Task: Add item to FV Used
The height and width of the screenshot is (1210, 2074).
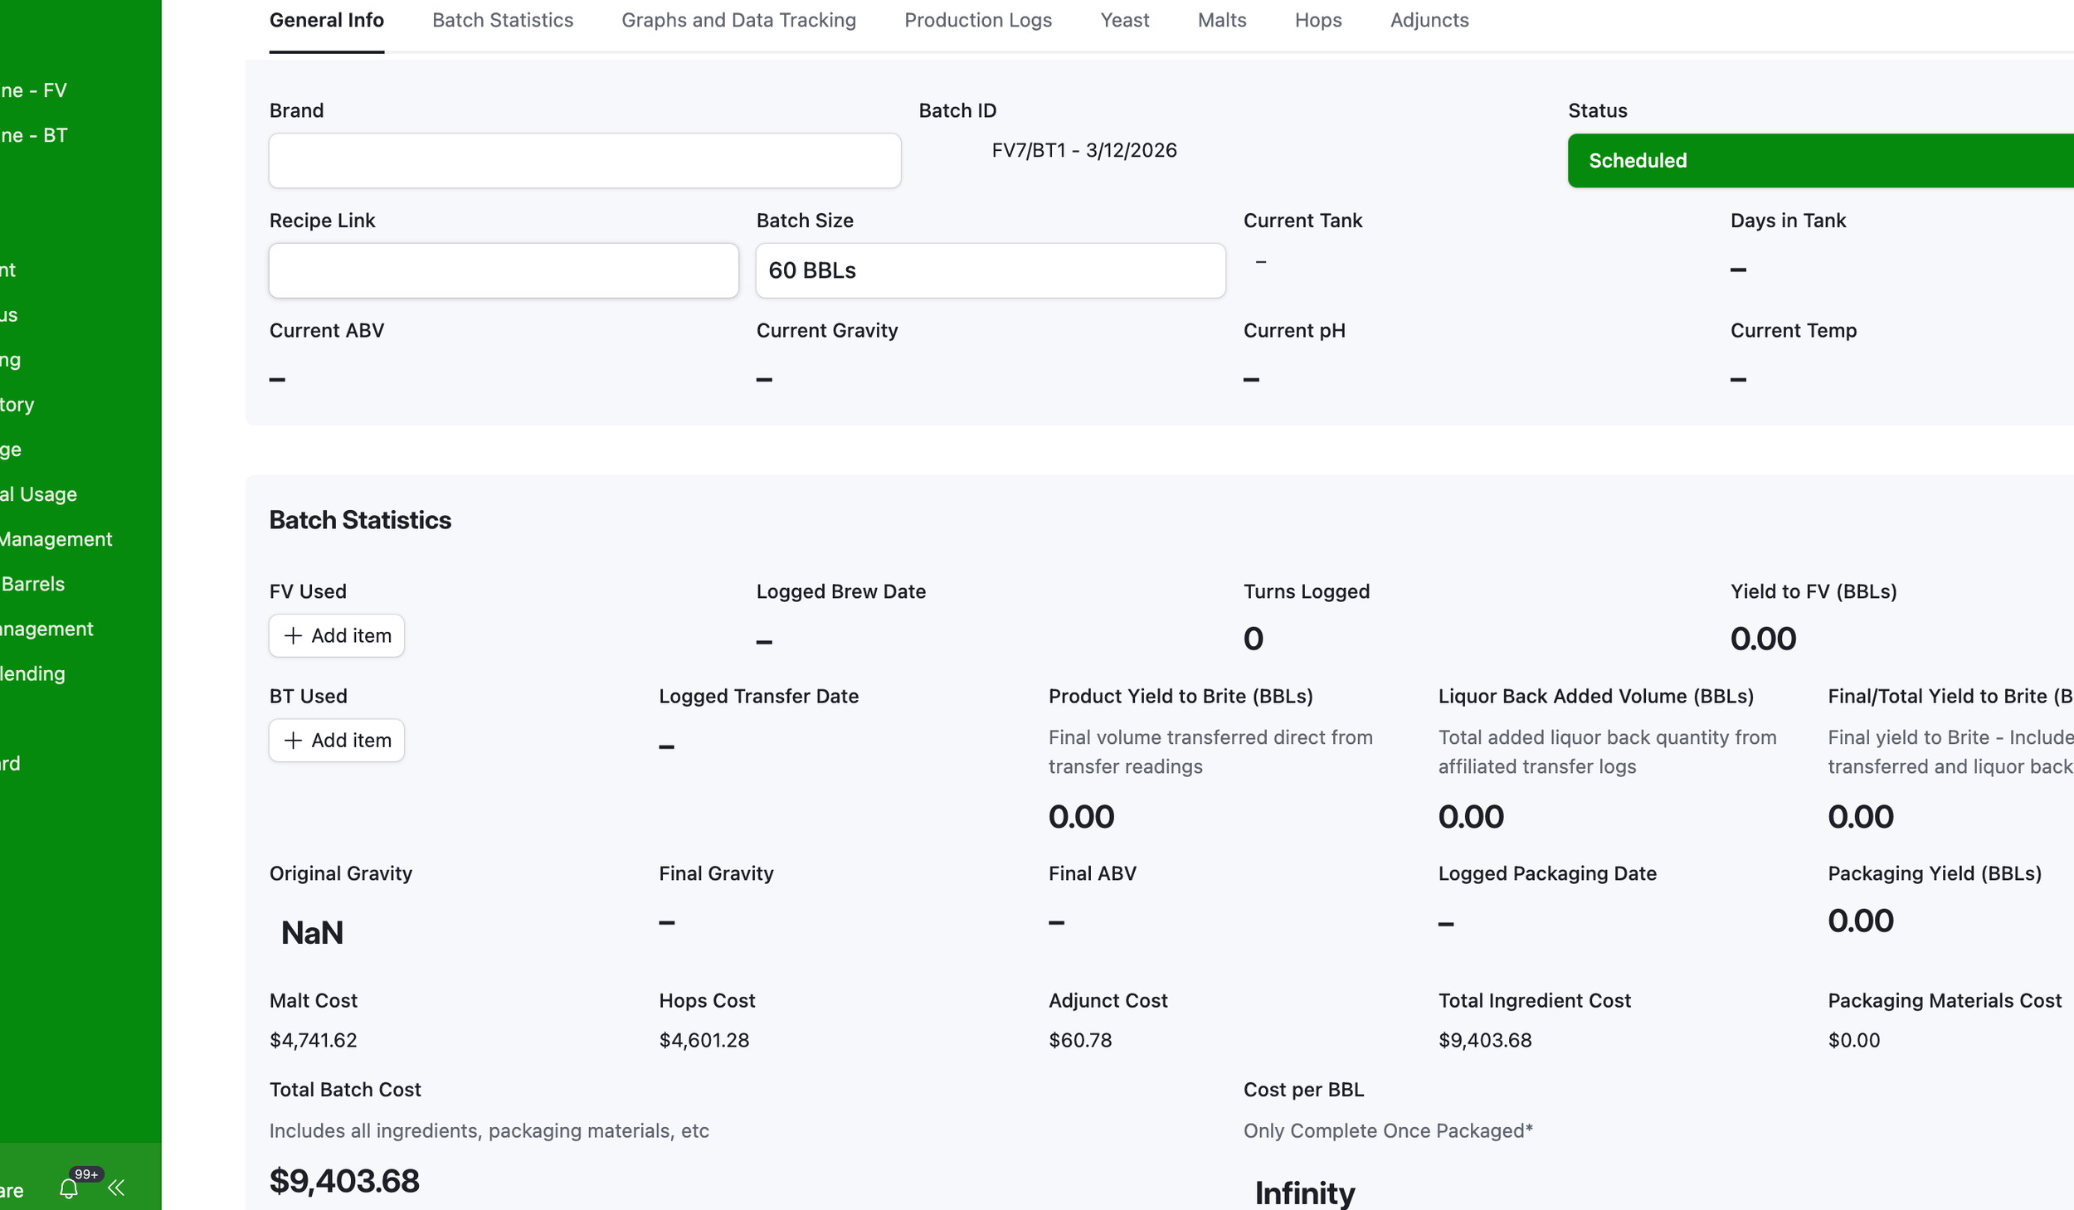Action: tap(350, 635)
